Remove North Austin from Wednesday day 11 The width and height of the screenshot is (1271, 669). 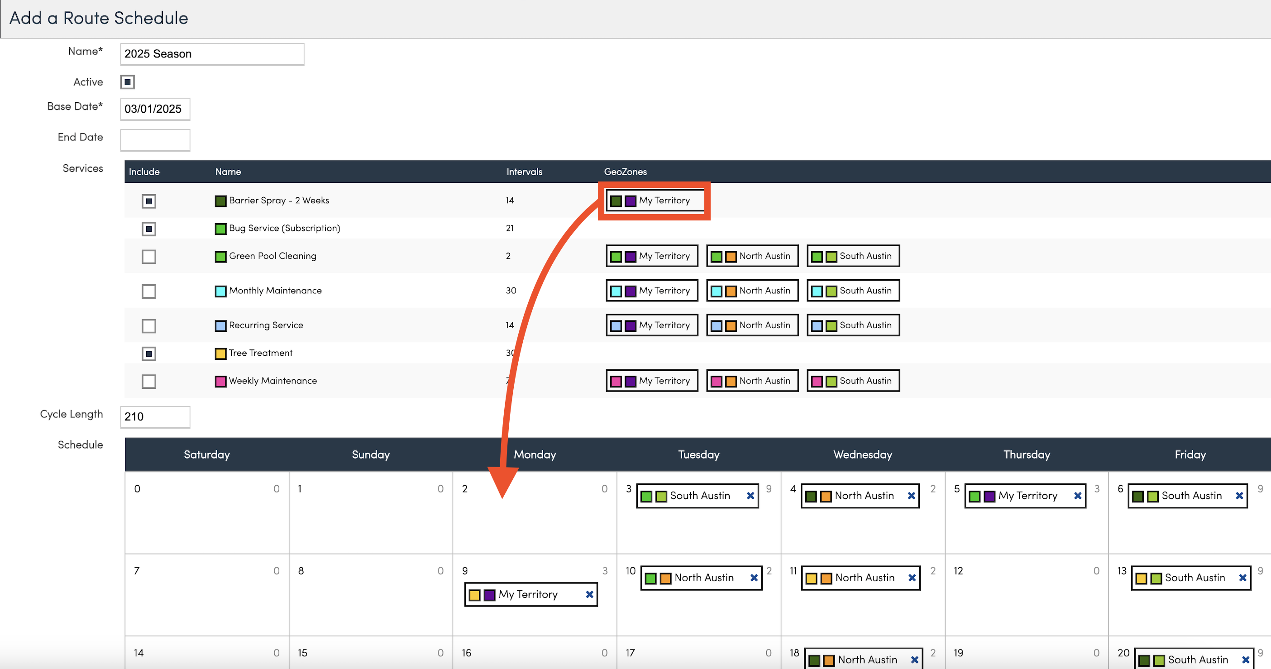[912, 577]
